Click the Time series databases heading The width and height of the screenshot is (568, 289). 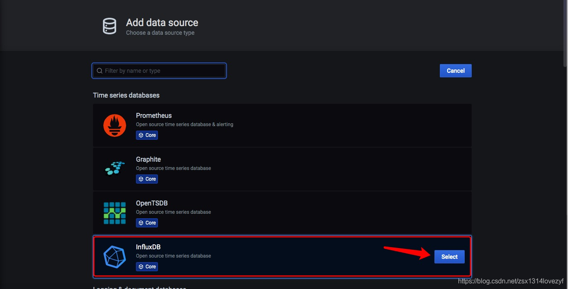[x=126, y=95]
